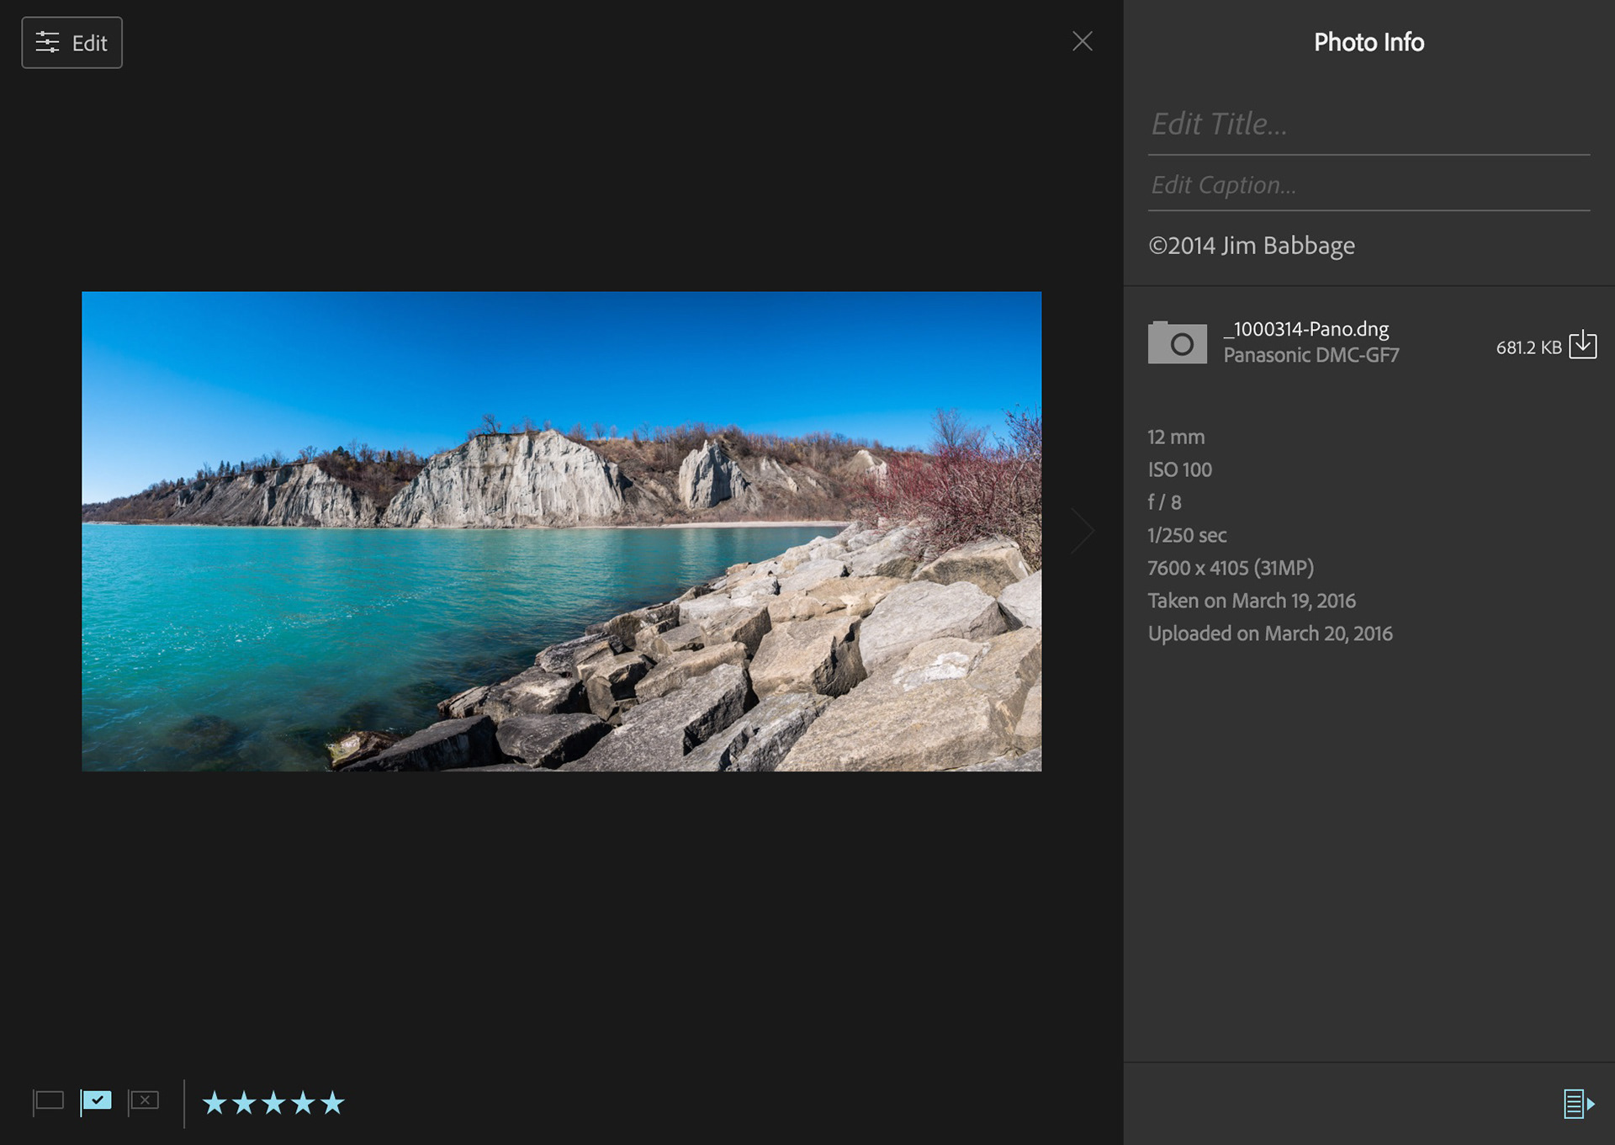Select the 681.2 KB file size
The image size is (1615, 1145).
1528,347
